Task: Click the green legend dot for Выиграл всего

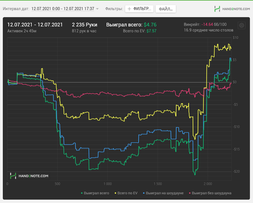Action: [82, 193]
